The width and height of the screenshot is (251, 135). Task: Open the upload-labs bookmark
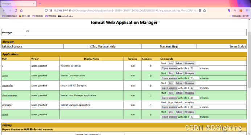65,16
